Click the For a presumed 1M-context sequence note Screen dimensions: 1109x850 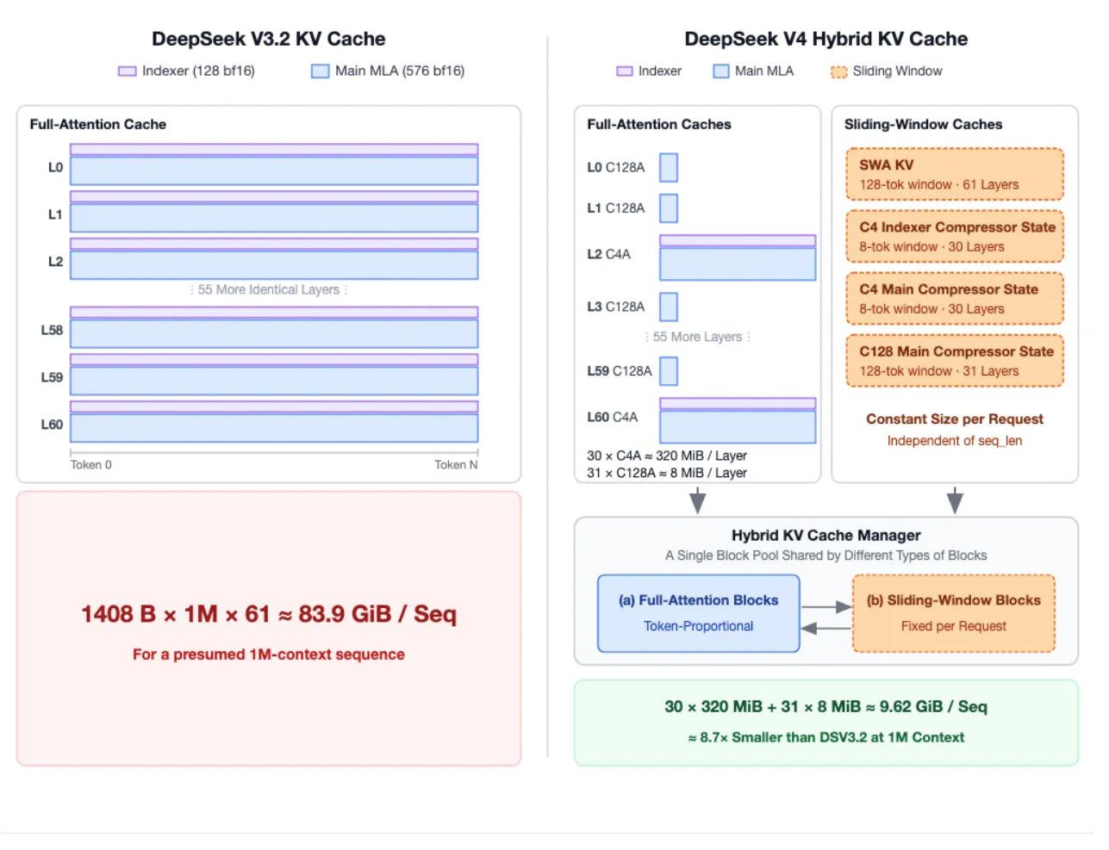(x=269, y=654)
